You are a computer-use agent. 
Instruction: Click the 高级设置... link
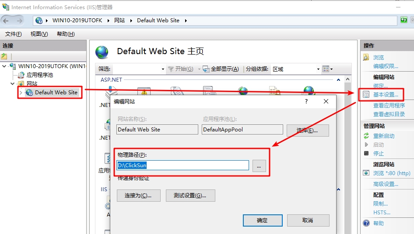click(386, 184)
